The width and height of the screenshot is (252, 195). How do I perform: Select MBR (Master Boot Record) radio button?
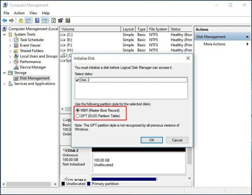78,110
